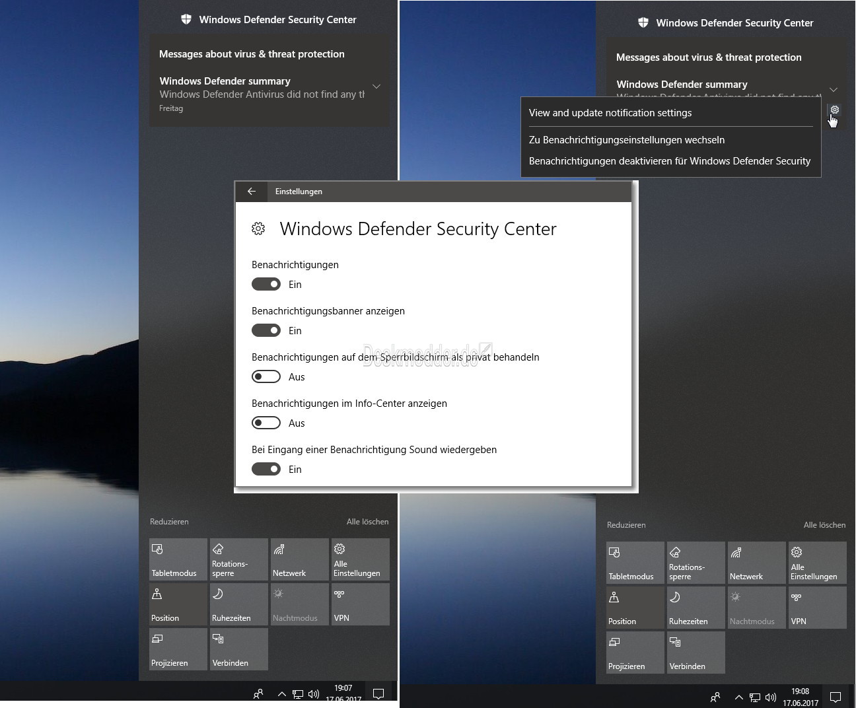Toggle Tabletmodus tile in left panel
The width and height of the screenshot is (856, 708).
(x=178, y=559)
